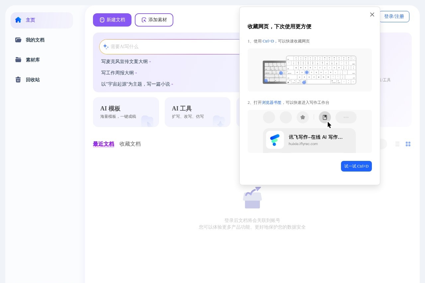Open the AI 工具 card
425x283 pixels.
(197, 112)
